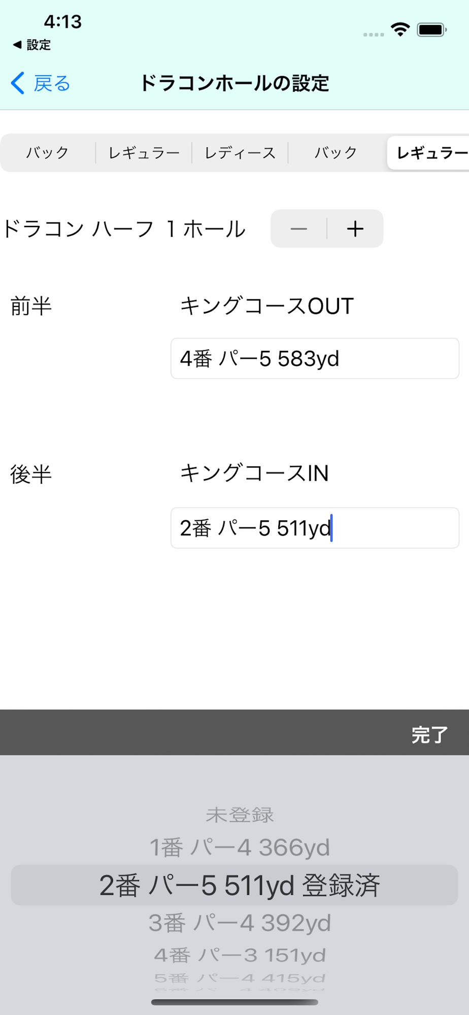Viewport: 469px width, 1015px height.
Task: Select the first バック tee tab
Action: tap(48, 153)
